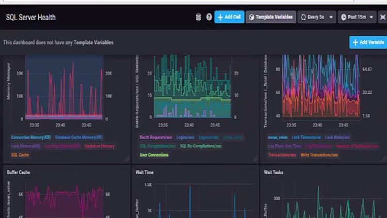Open the database sources icon in header
This screenshot has height=218, width=387.
(x=198, y=17)
